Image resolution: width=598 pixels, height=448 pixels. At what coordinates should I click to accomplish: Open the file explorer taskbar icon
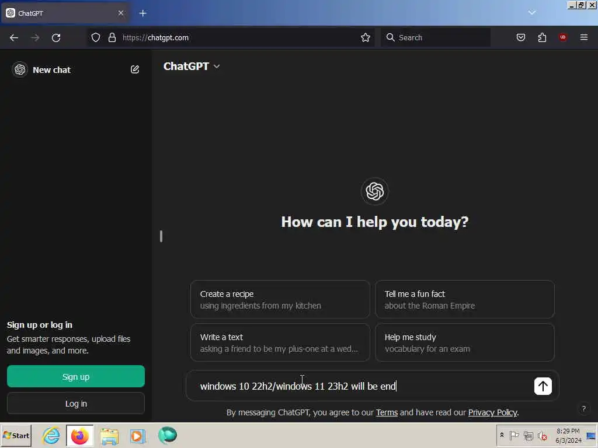pos(109,436)
